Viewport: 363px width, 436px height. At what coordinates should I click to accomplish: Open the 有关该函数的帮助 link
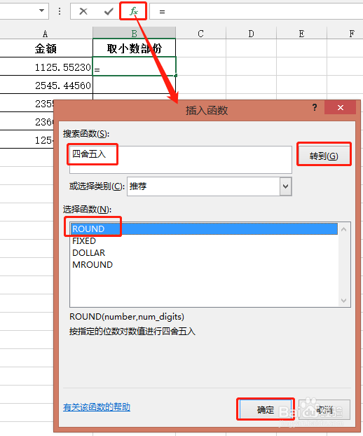pos(97,407)
